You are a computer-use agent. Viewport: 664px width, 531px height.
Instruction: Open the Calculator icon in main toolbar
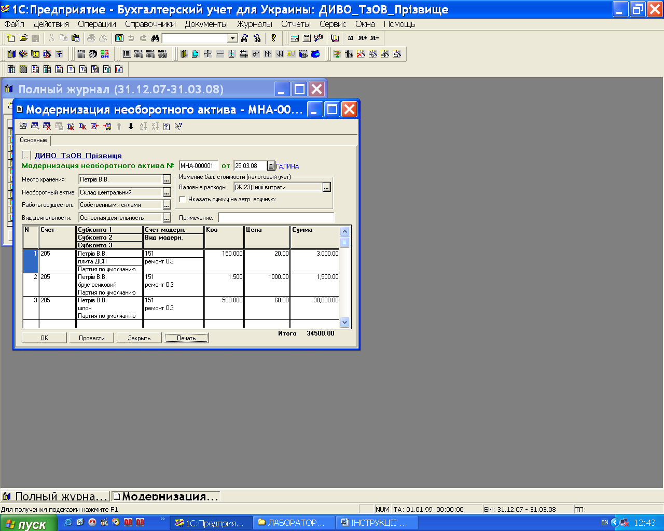point(295,38)
